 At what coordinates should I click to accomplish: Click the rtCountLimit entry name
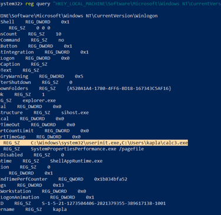[17, 130]
